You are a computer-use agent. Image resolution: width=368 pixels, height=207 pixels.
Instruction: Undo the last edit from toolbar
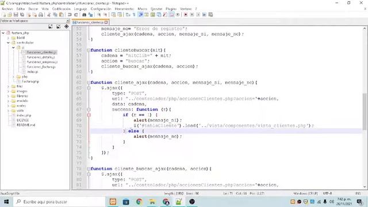(x=70, y=15)
